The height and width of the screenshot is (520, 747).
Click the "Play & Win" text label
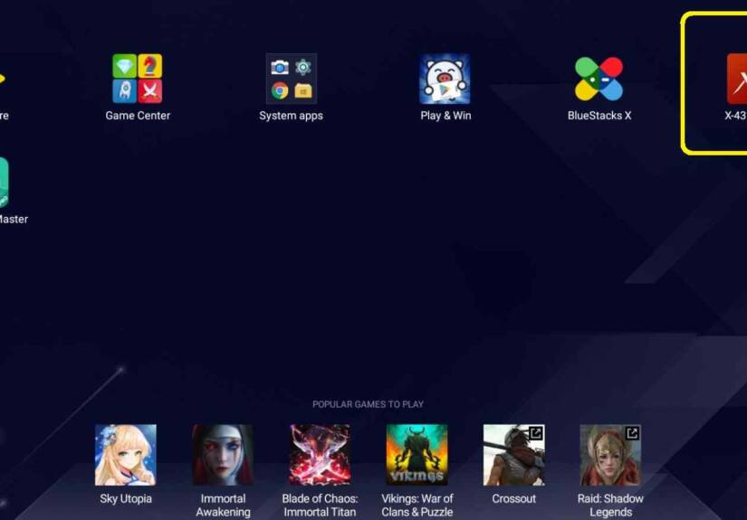[x=445, y=116]
